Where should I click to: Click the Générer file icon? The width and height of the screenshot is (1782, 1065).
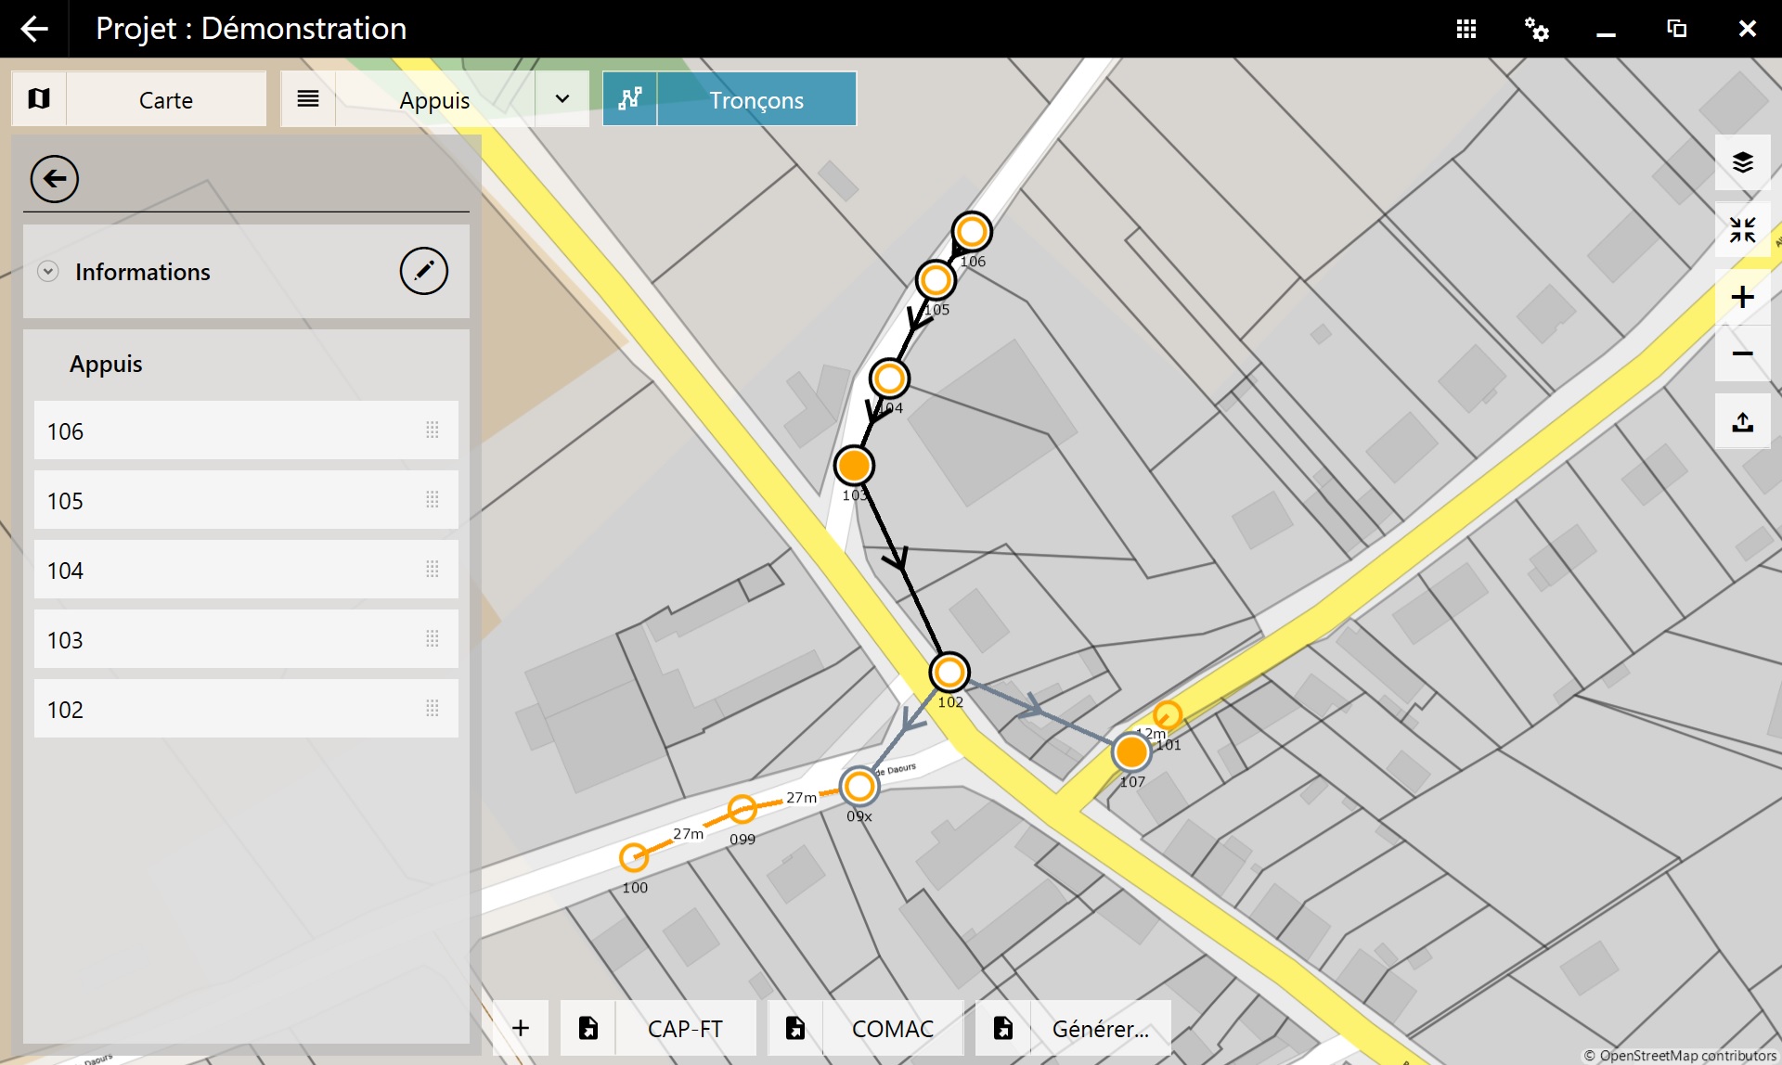pos(1003,1028)
